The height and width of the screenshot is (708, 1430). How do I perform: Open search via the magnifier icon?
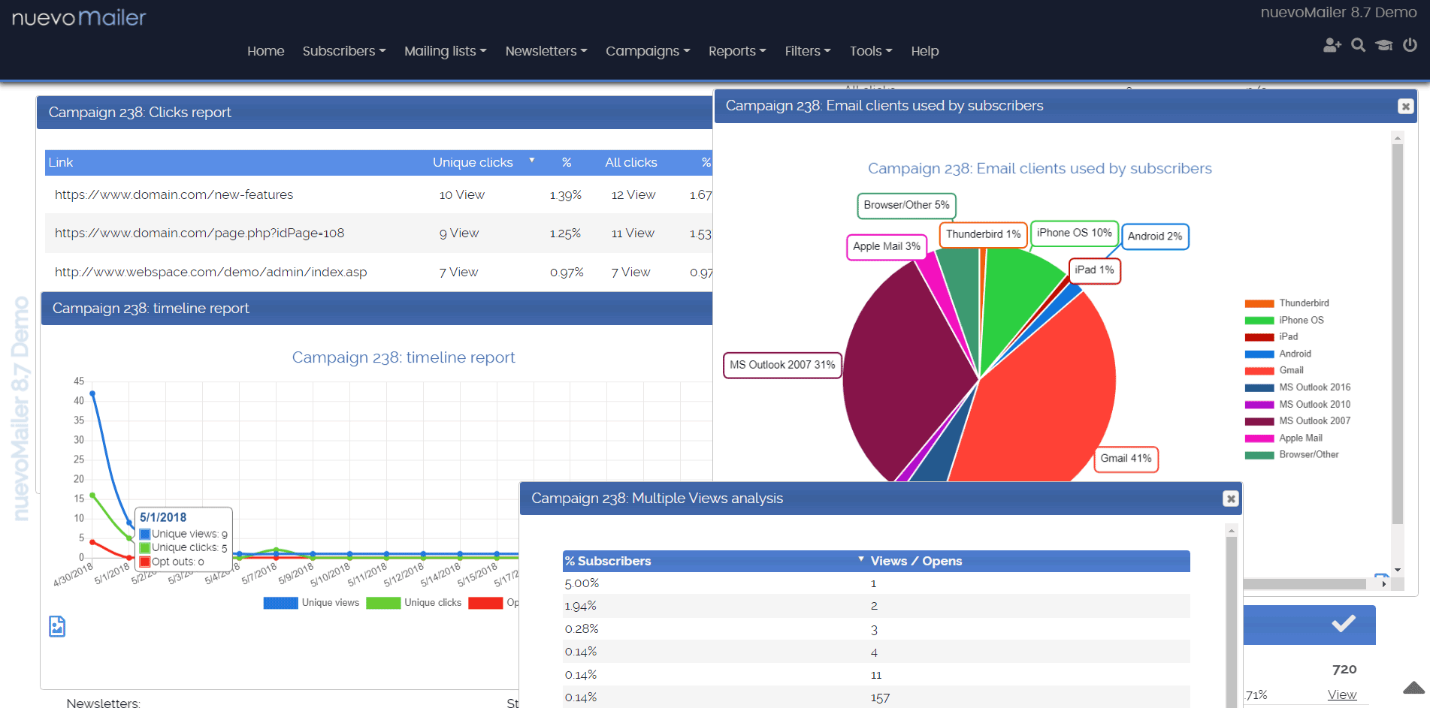coord(1358,46)
